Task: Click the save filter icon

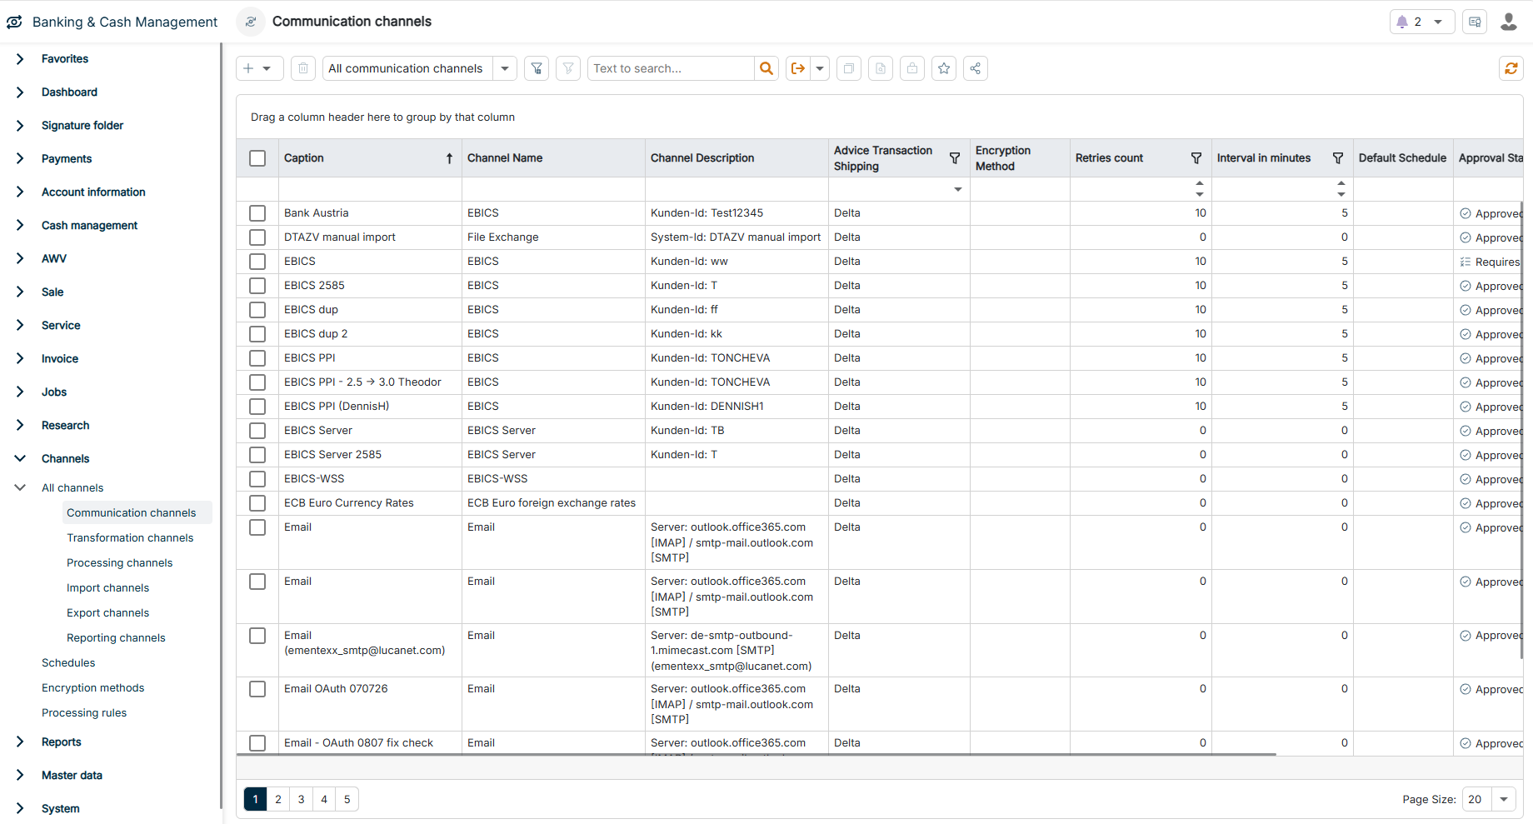Action: [x=537, y=68]
